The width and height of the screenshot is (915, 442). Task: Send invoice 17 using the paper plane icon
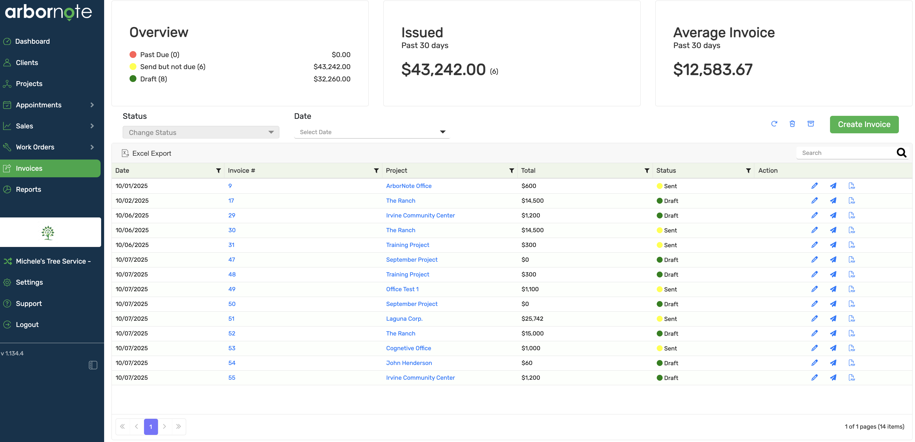834,200
